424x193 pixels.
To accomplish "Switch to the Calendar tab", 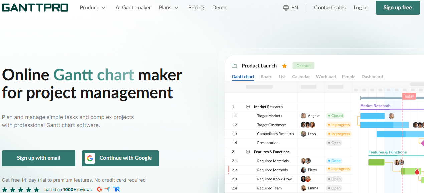I will tap(301, 77).
